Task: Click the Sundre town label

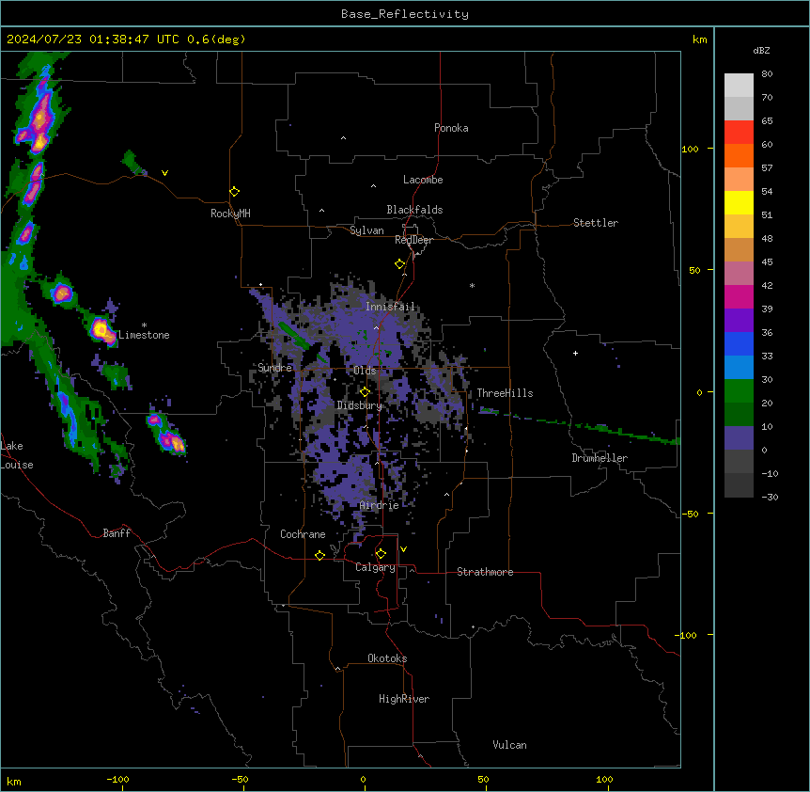Action: pyautogui.click(x=274, y=368)
